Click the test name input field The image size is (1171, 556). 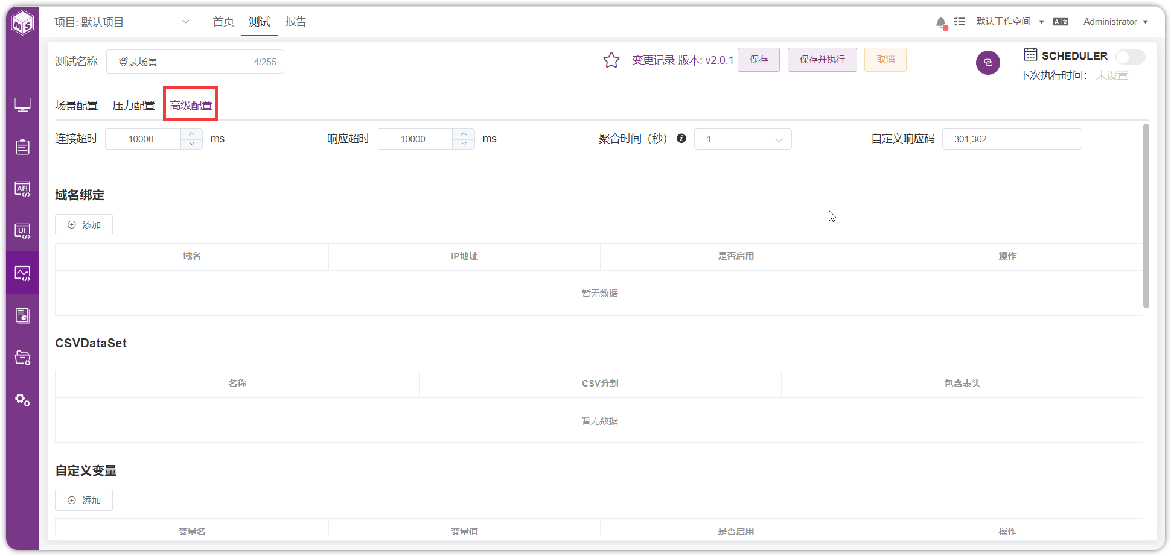pyautogui.click(x=195, y=62)
